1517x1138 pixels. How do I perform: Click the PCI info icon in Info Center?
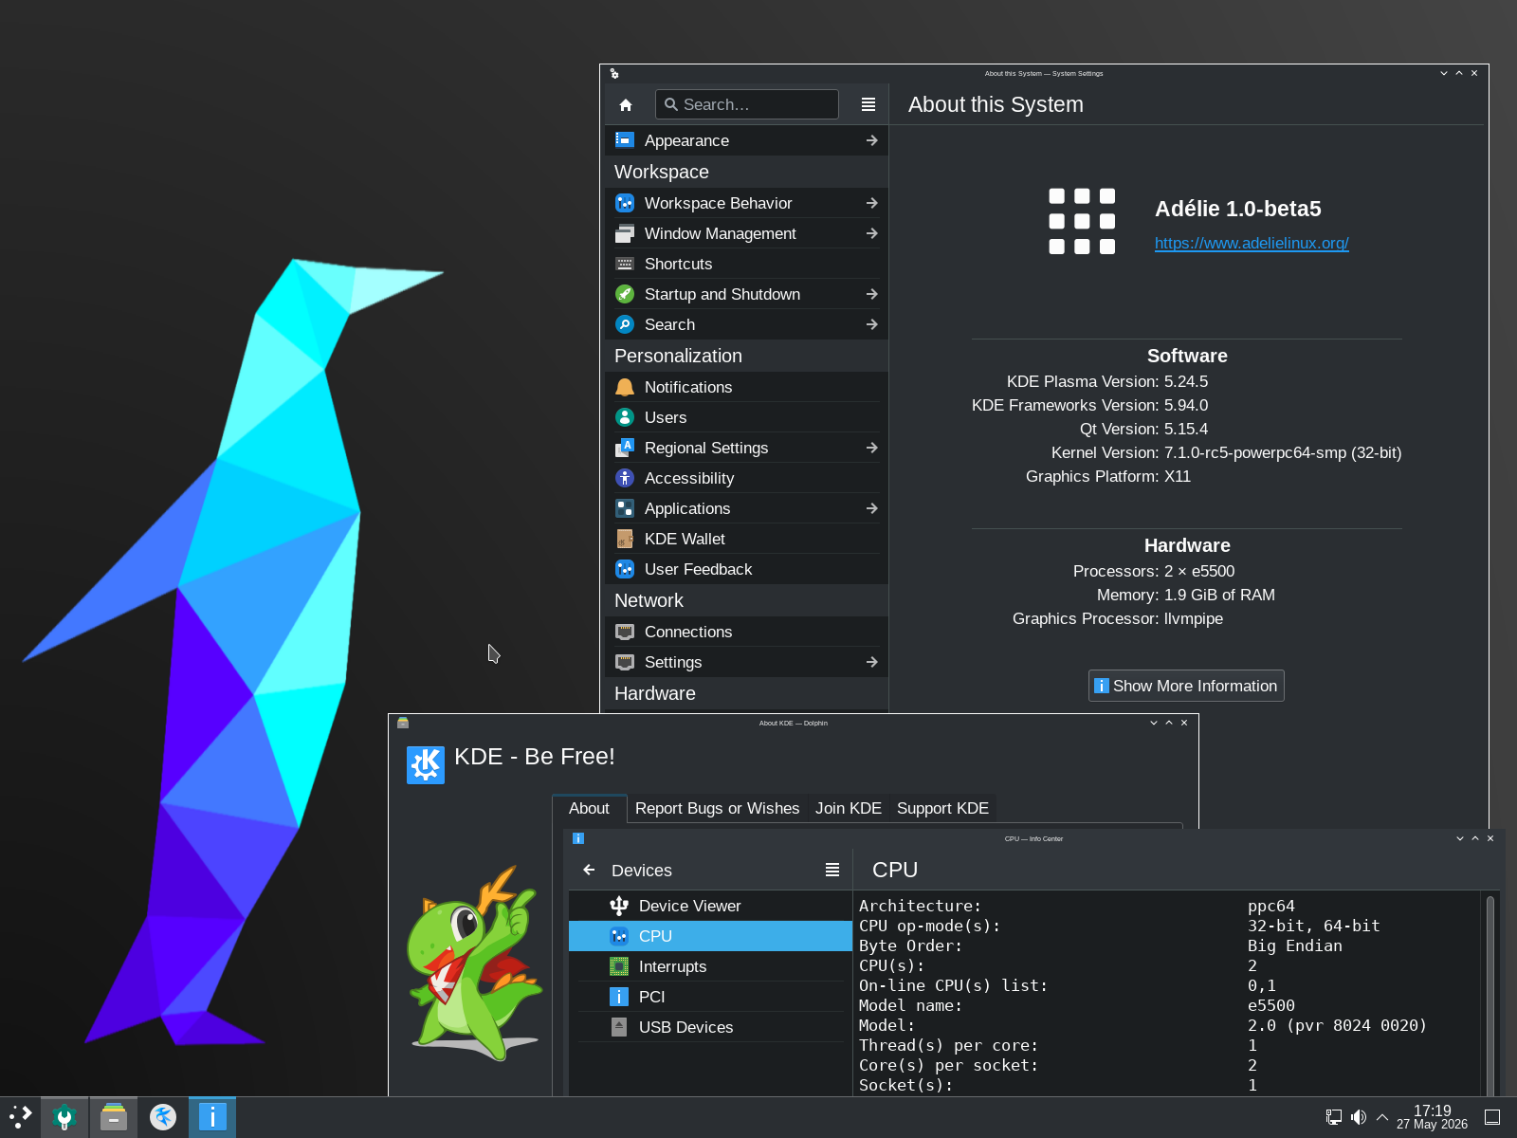(x=619, y=997)
